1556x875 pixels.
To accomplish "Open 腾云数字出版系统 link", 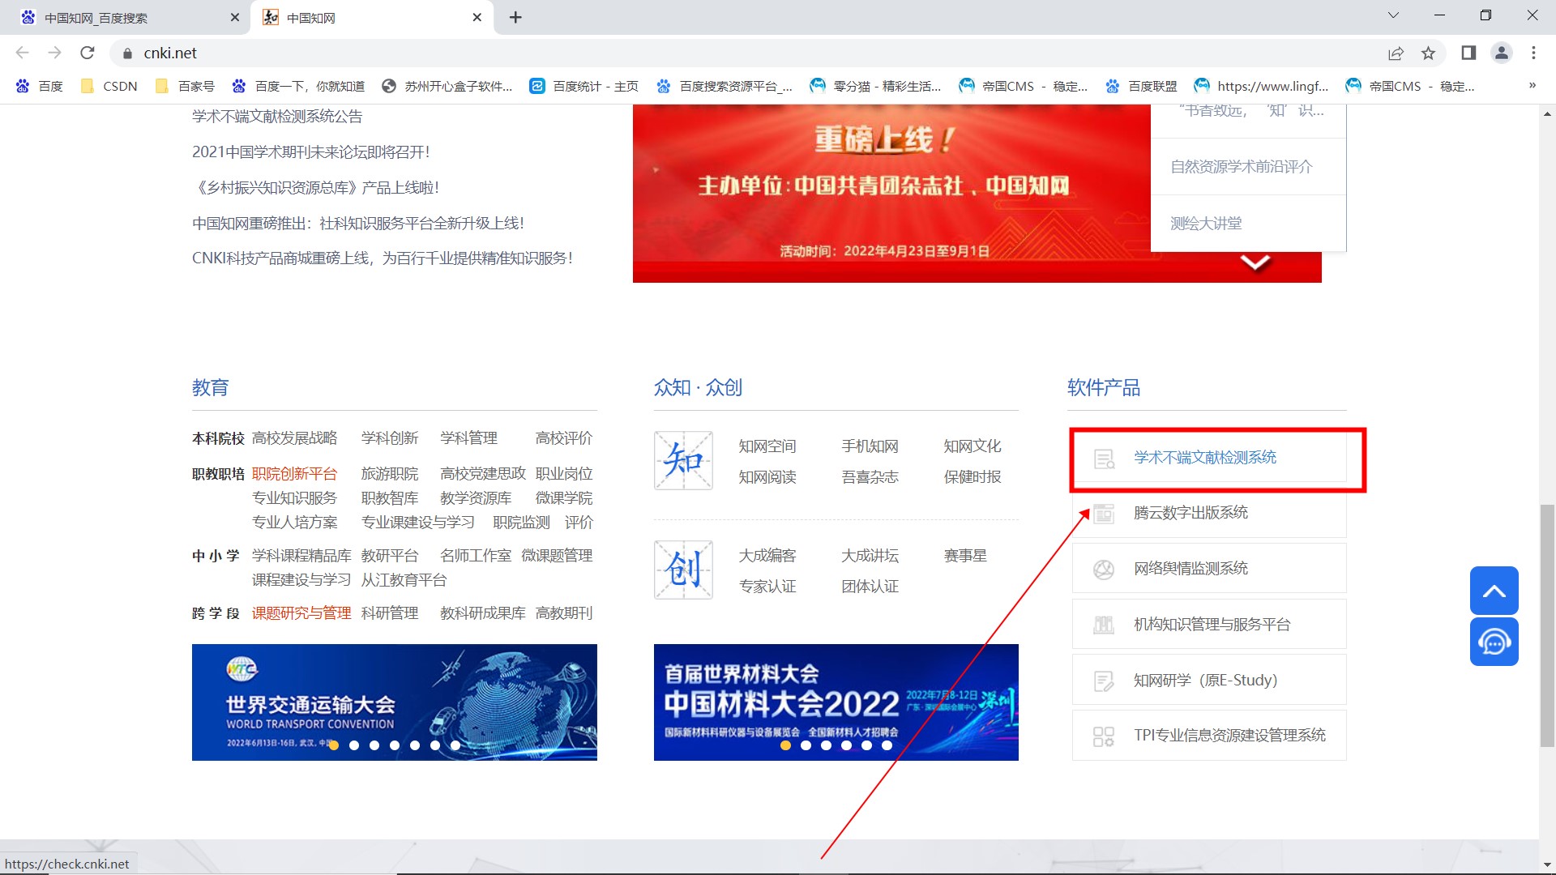I will pos(1190,513).
